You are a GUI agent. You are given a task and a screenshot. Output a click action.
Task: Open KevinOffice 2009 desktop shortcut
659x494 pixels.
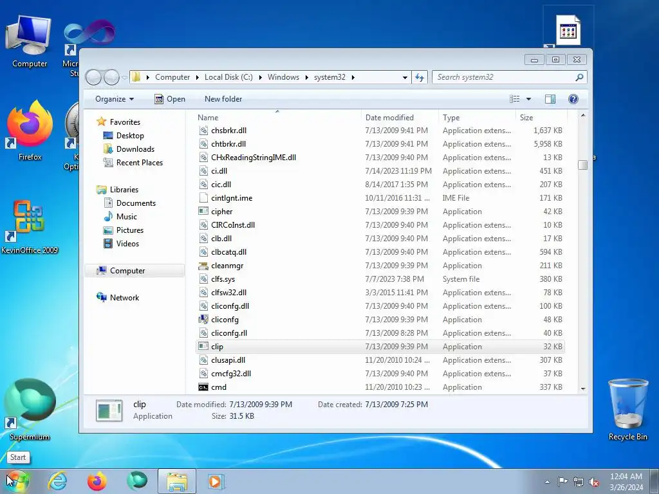coord(30,227)
